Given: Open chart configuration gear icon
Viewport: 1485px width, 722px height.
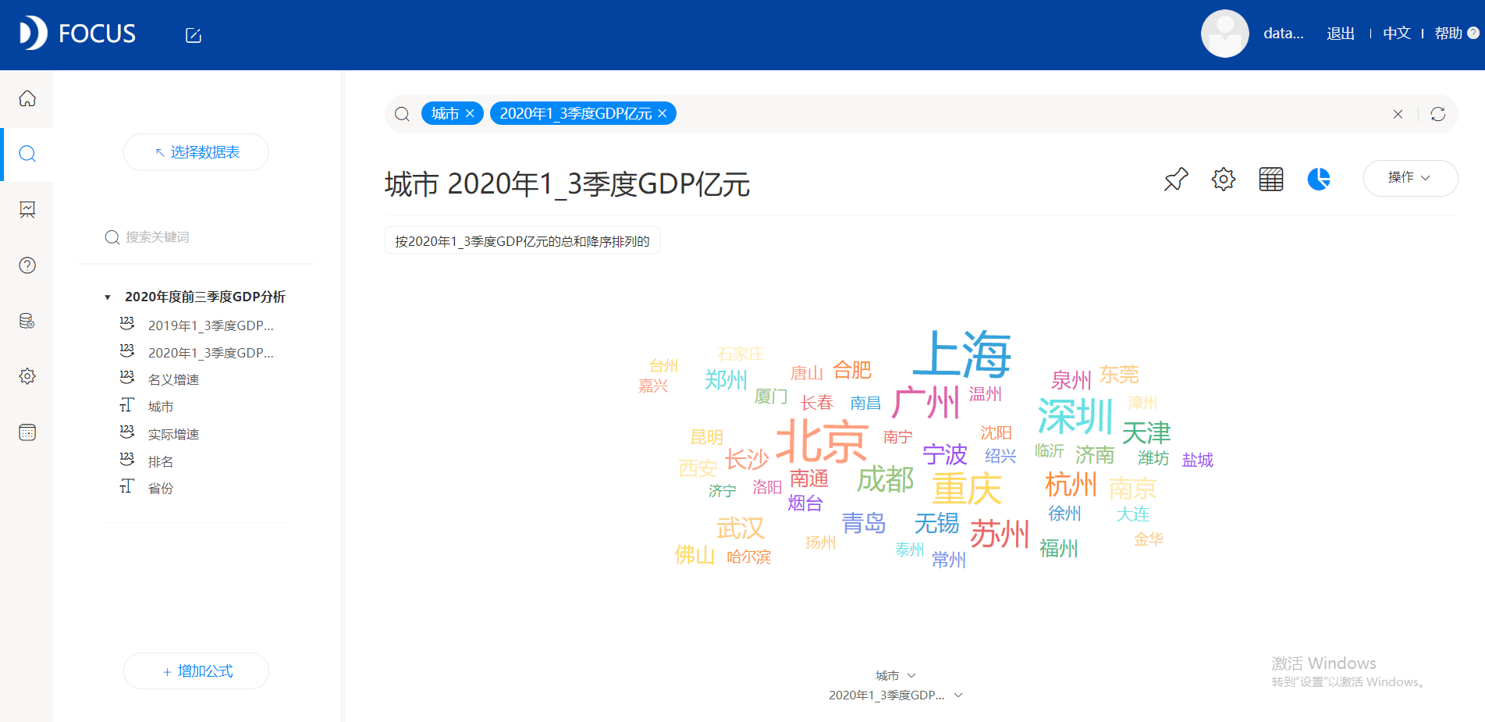Looking at the screenshot, I should [x=1224, y=179].
